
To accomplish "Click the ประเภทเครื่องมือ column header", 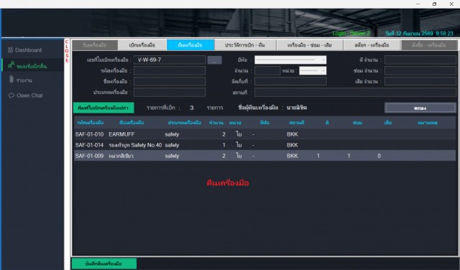I will pyautogui.click(x=185, y=123).
